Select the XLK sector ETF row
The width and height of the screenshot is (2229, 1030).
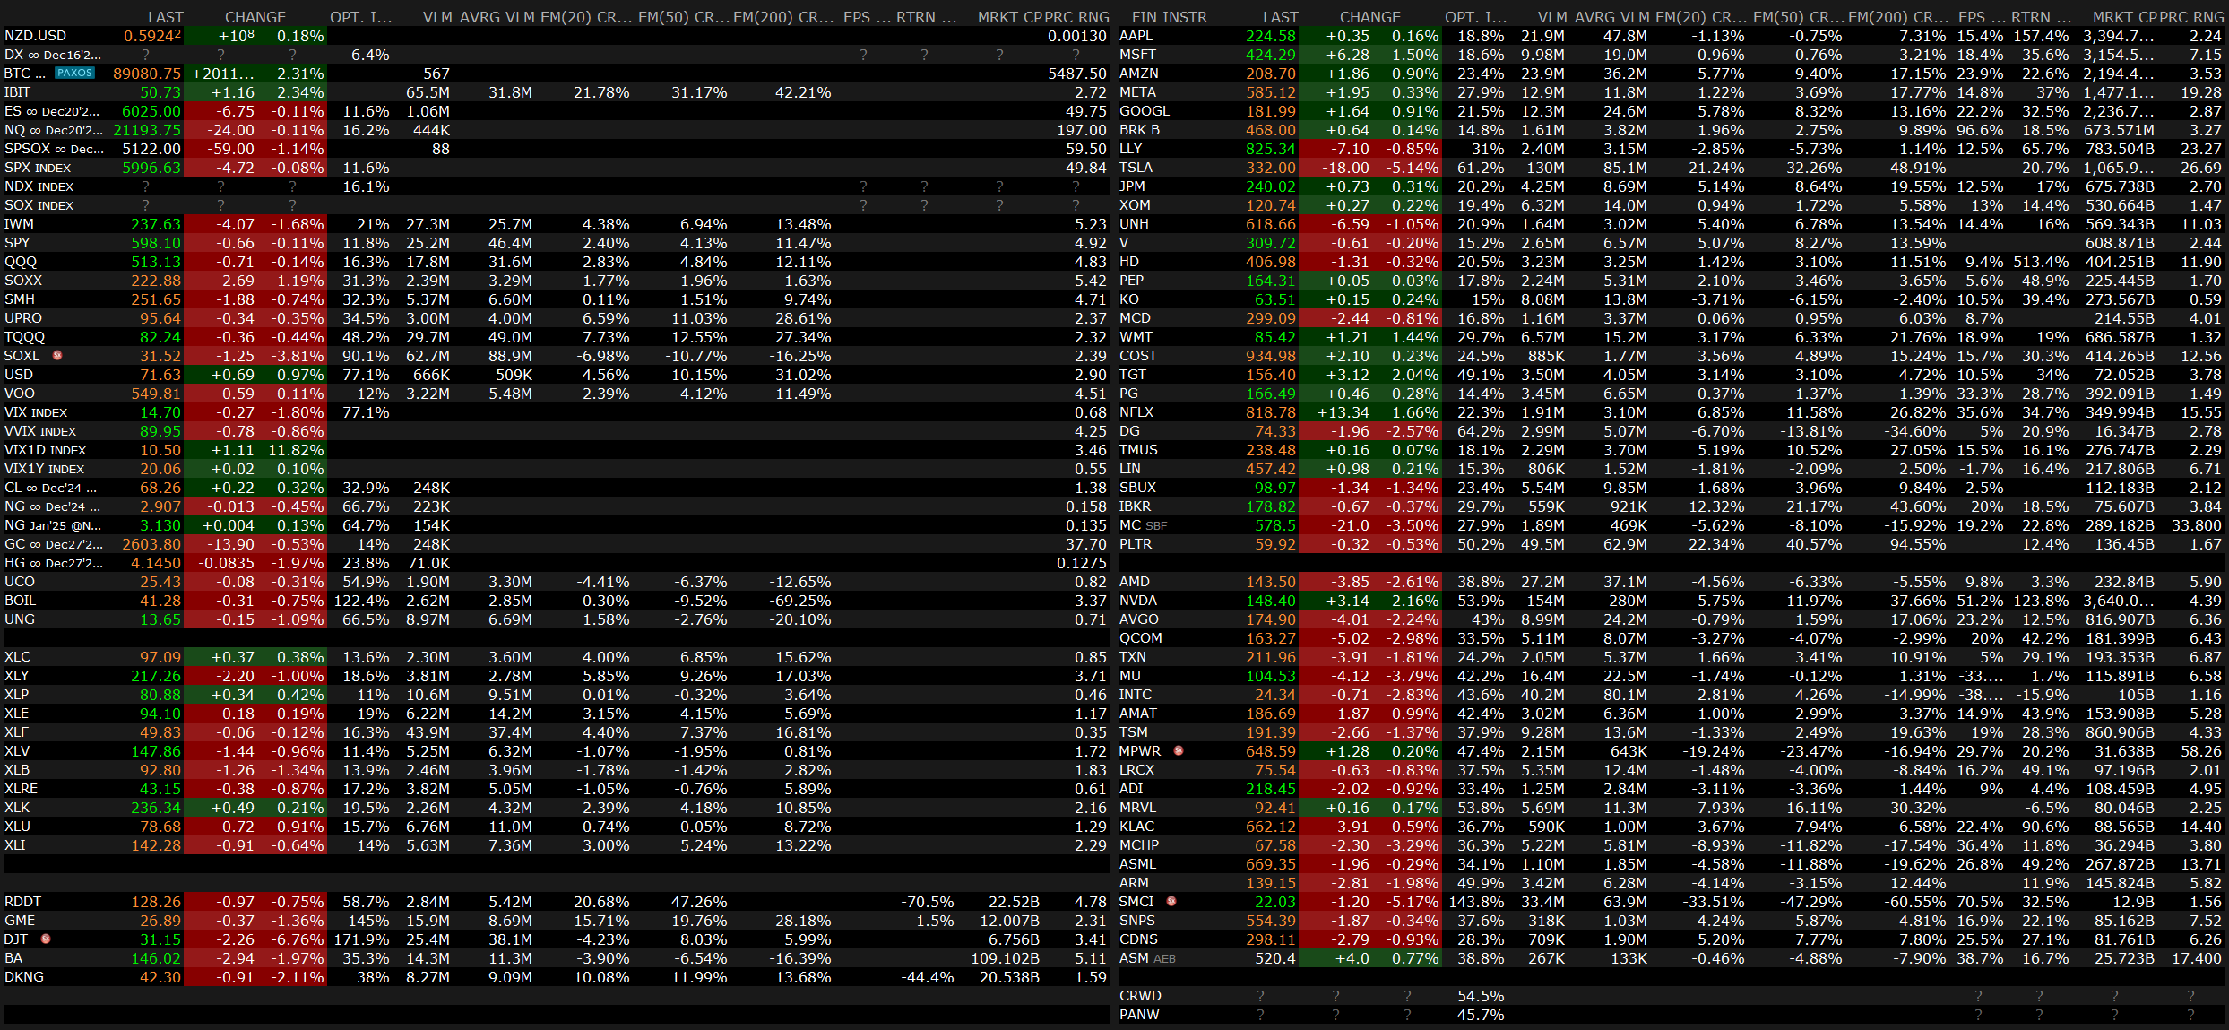click(556, 808)
